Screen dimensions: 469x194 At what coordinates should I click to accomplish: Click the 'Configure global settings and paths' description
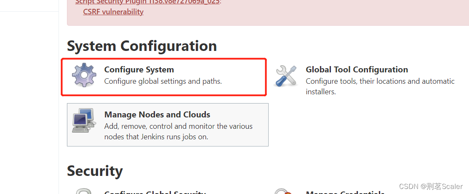(163, 81)
